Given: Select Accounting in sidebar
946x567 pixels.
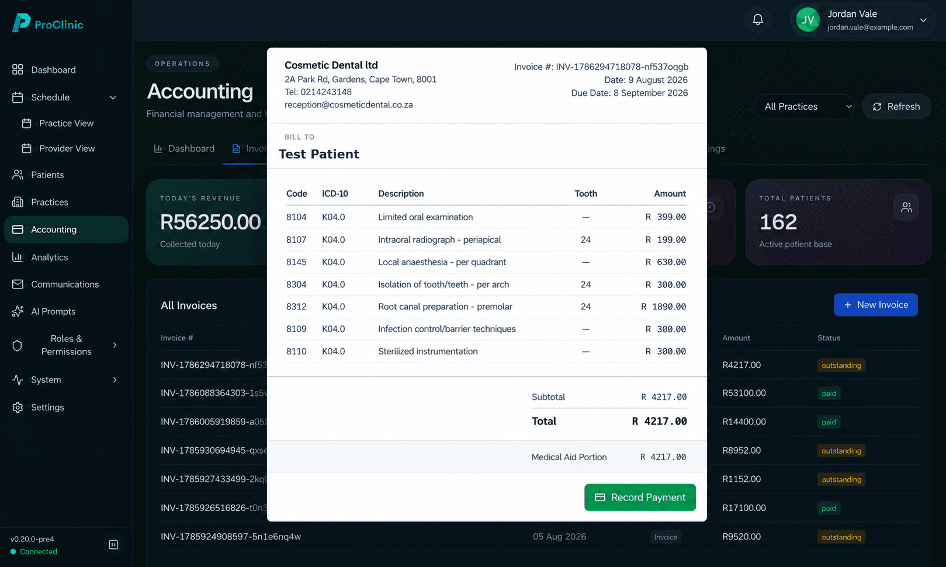Looking at the screenshot, I should point(66,229).
